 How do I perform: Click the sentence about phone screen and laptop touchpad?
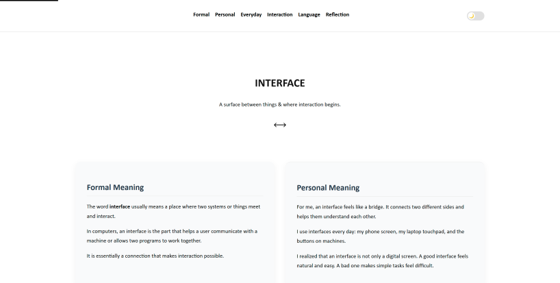click(380, 236)
